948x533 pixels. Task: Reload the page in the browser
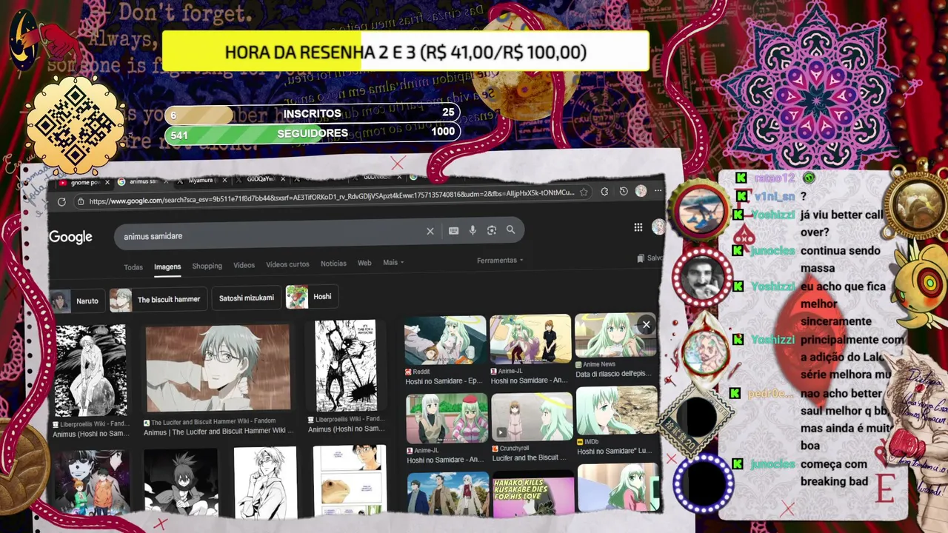pos(61,201)
